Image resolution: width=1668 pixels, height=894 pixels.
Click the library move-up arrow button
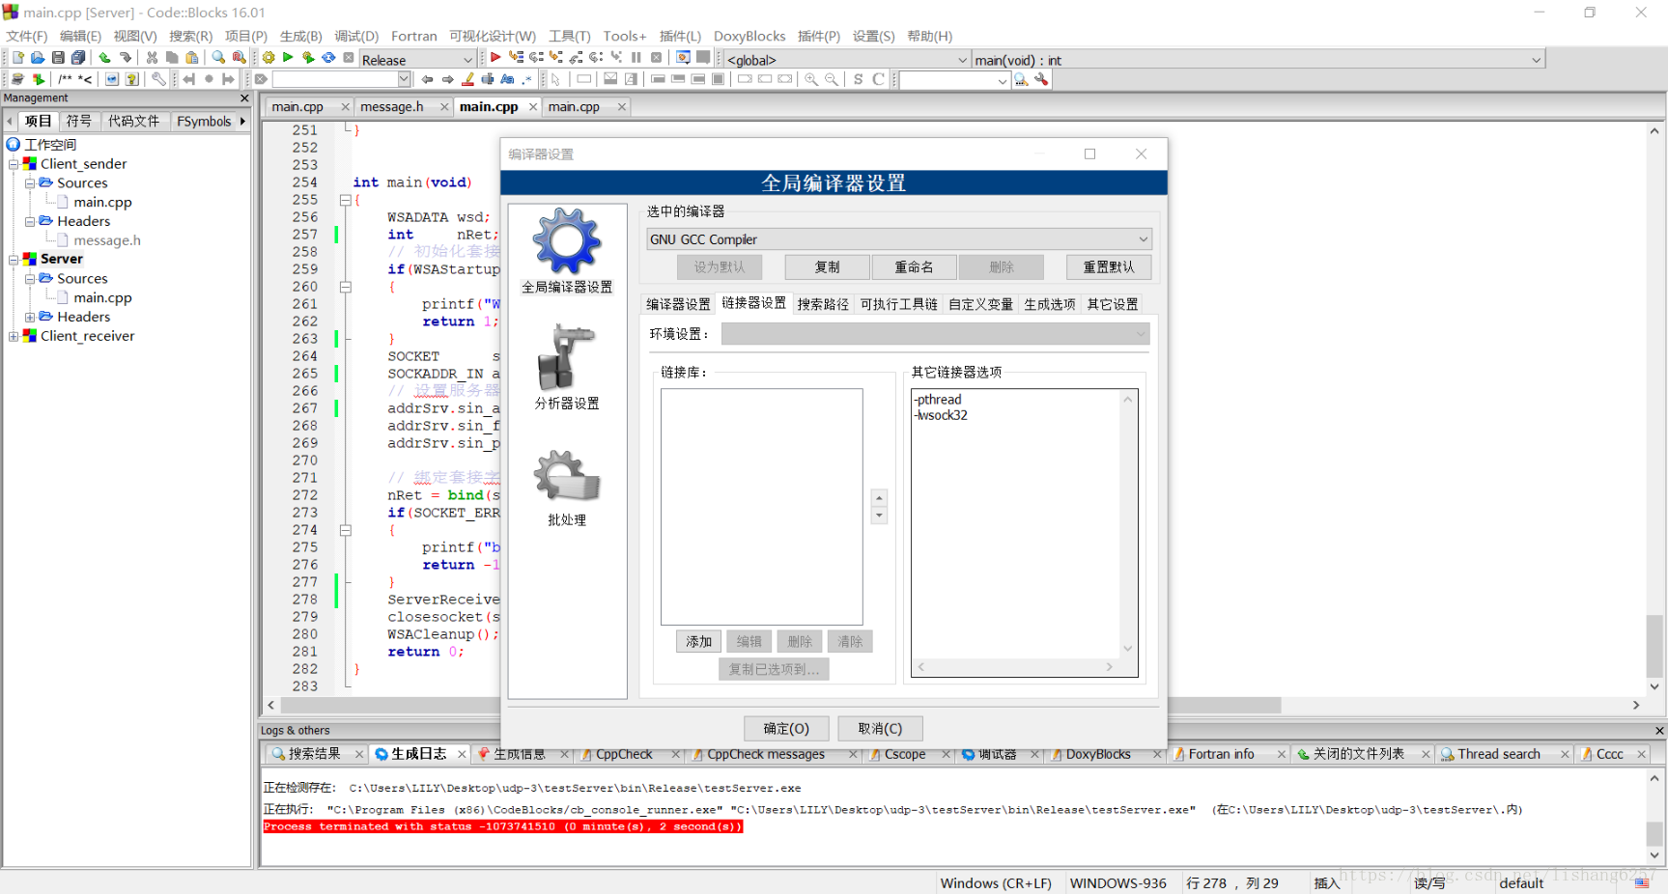click(879, 498)
